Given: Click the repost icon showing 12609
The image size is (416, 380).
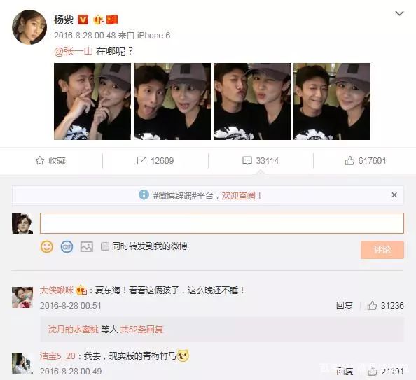Looking at the screenshot, I should point(141,161).
